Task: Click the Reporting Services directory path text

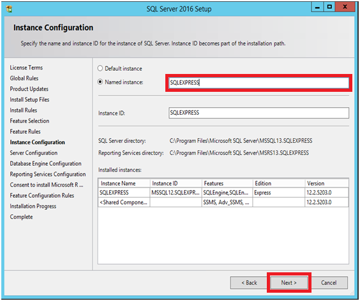Action: pos(239,153)
